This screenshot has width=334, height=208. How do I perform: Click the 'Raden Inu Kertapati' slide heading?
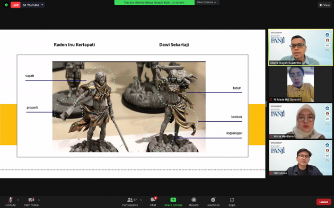click(x=74, y=44)
